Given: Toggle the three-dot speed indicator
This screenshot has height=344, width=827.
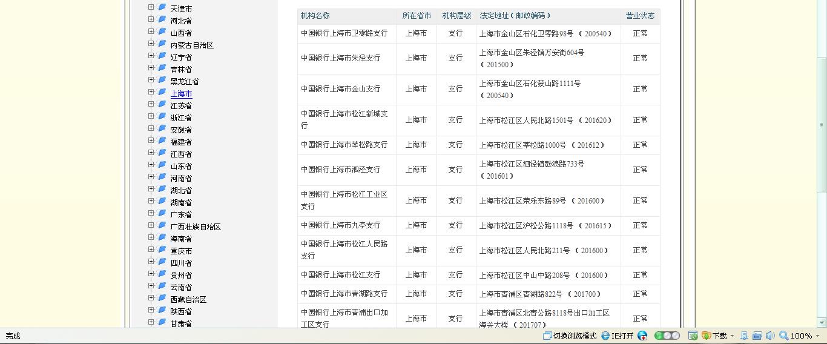Looking at the screenshot, I should (667, 336).
